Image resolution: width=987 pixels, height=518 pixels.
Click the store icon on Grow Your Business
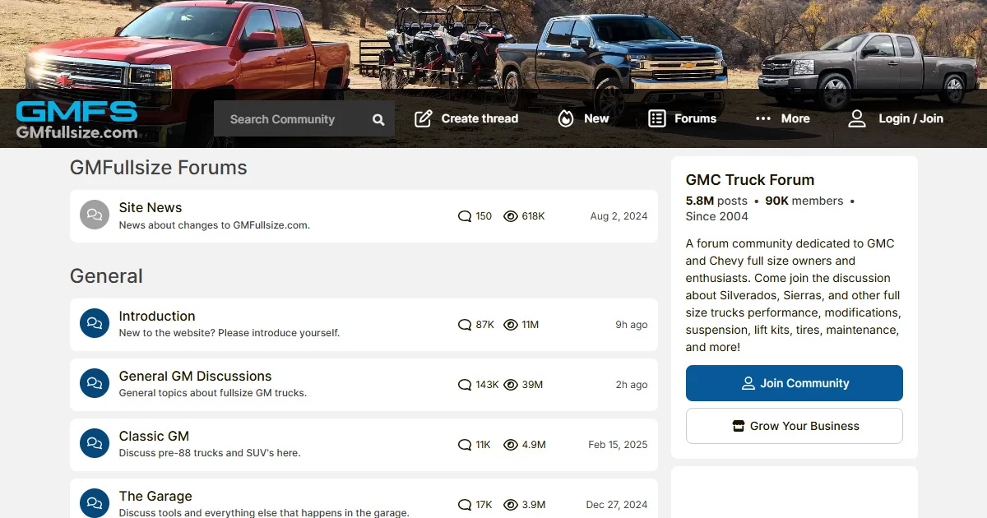[x=738, y=426]
